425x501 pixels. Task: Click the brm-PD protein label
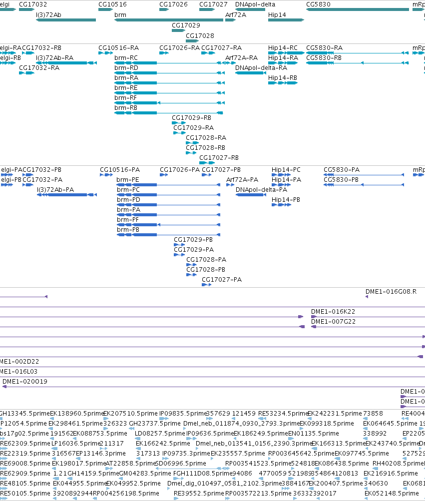point(128,200)
